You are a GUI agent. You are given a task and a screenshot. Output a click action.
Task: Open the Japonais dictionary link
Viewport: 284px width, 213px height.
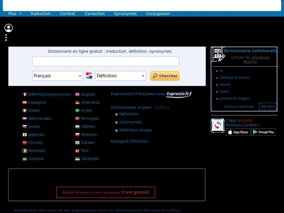(x=36, y=134)
